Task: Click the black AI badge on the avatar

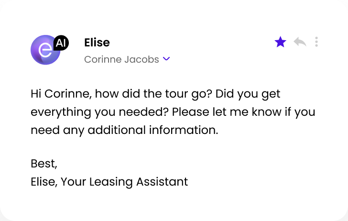Action: (60, 43)
